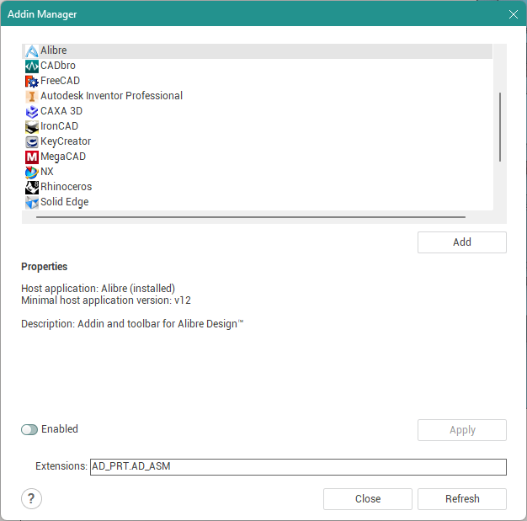Click the Minimal host application version text
This screenshot has width=527, height=521.
click(x=106, y=300)
